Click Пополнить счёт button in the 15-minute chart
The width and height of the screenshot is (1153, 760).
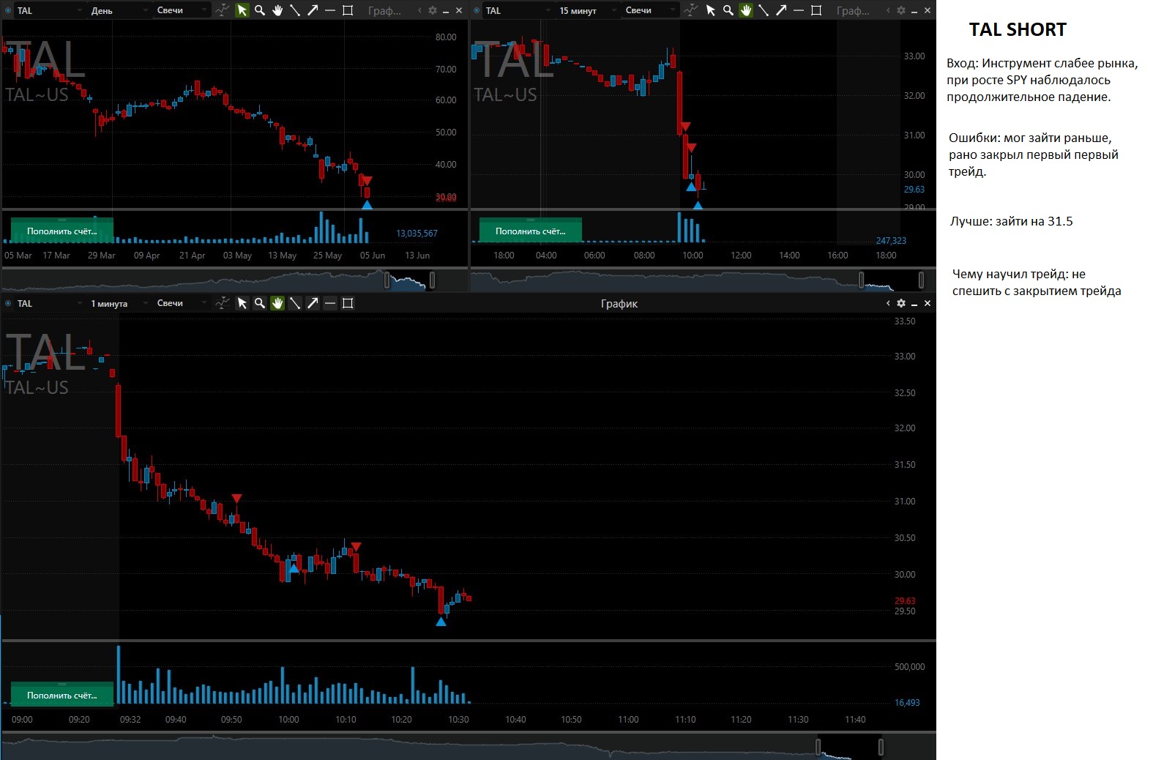coord(531,231)
